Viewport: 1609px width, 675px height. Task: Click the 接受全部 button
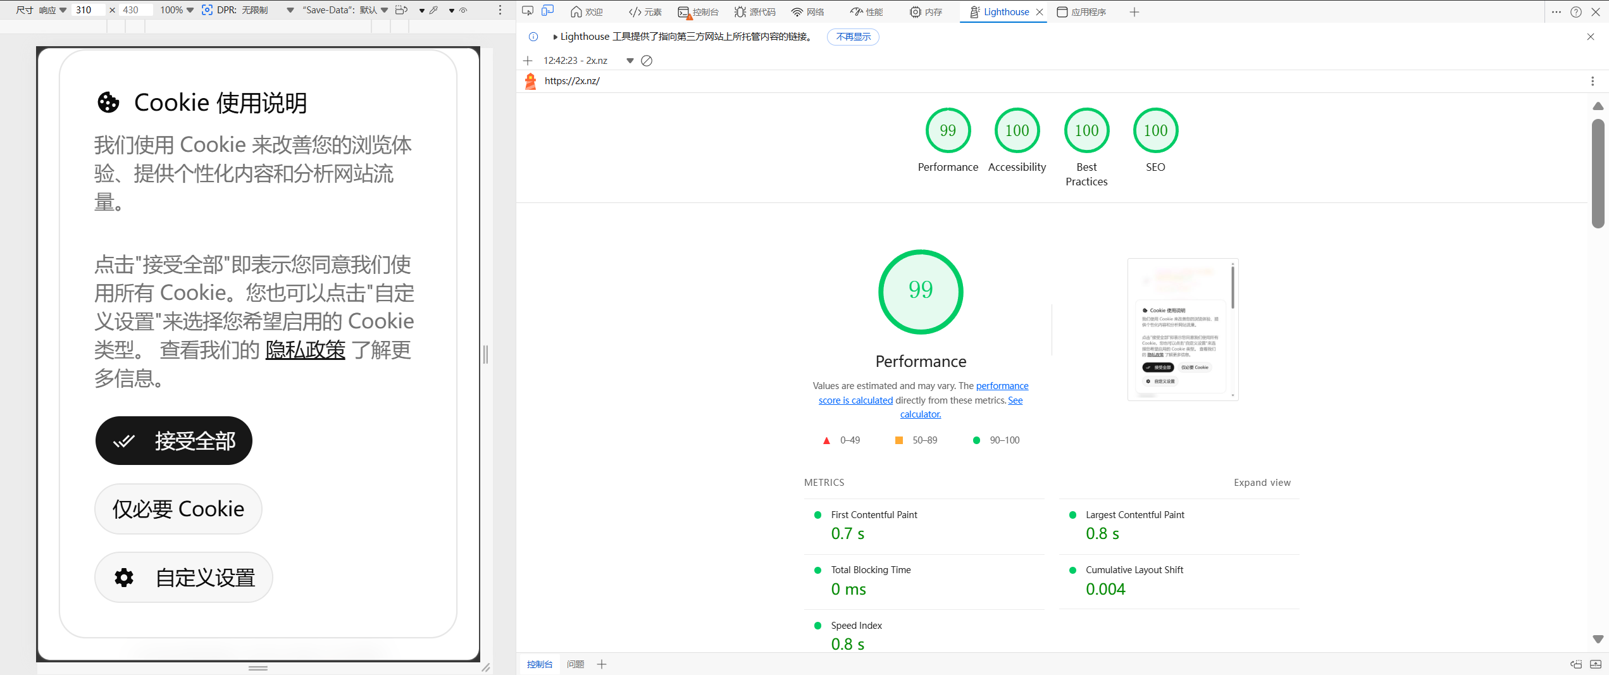174,441
